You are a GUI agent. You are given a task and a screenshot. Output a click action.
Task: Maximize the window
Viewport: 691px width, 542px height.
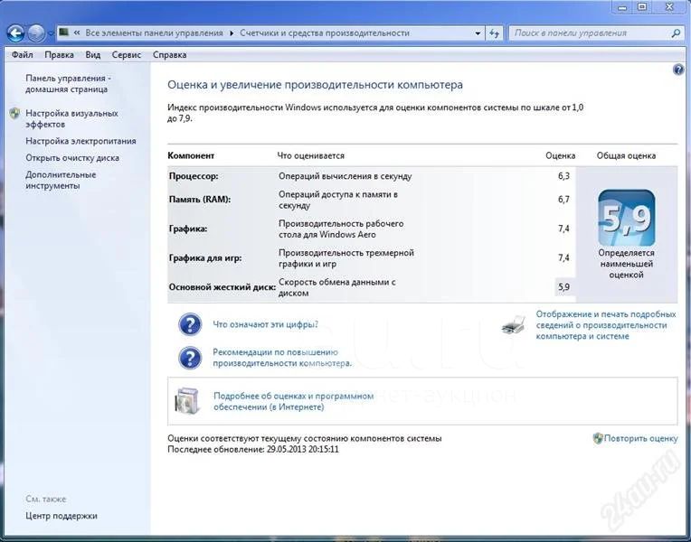click(642, 7)
